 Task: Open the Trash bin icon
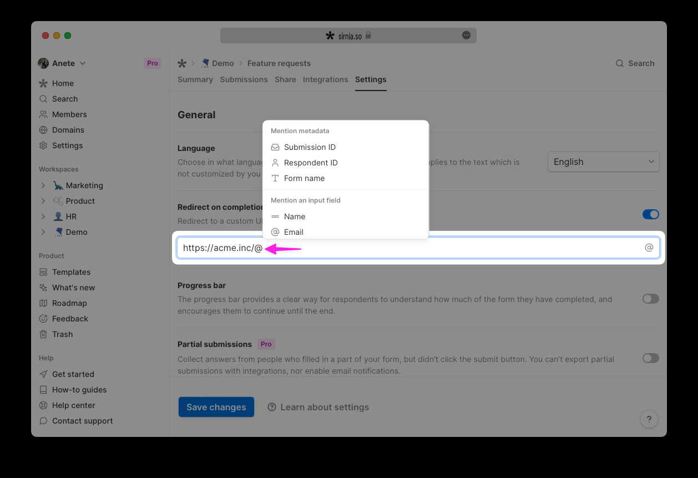click(43, 334)
